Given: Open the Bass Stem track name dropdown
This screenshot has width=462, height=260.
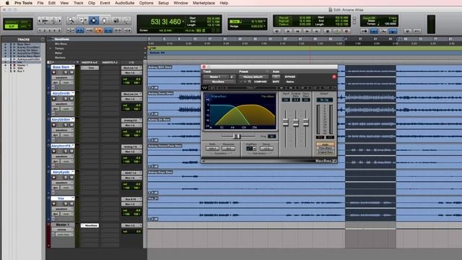Looking at the screenshot, I should point(73,67).
